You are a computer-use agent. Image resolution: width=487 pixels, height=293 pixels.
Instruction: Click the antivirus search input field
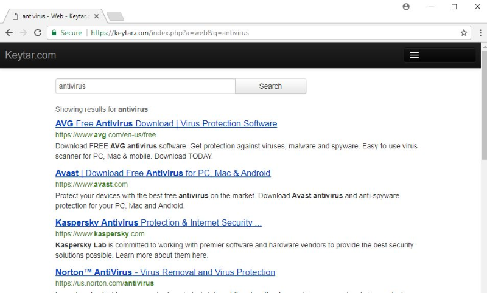click(x=145, y=86)
